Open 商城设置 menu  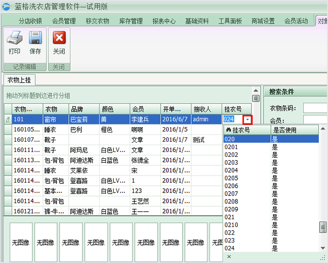[263, 21]
